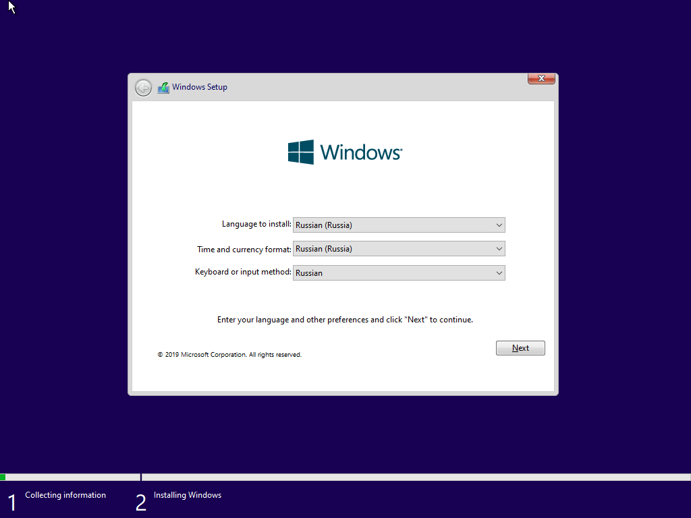The width and height of the screenshot is (691, 518).
Task: Open the Time and currency format dropdown
Action: [399, 249]
